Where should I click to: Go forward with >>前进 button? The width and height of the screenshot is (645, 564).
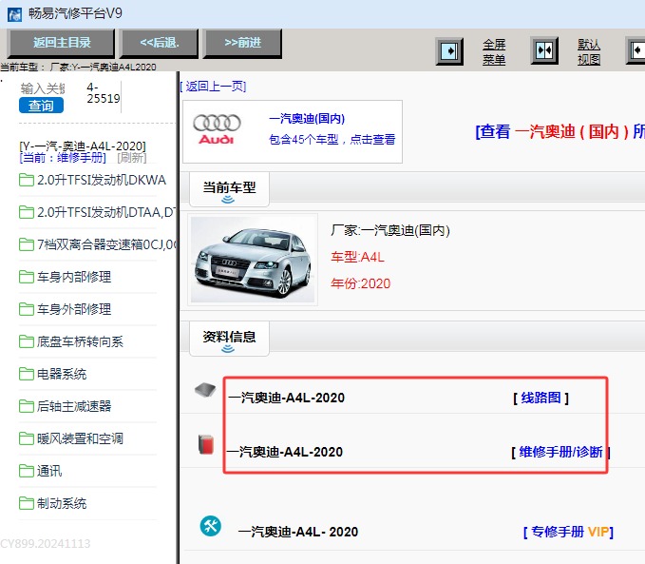[x=242, y=43]
